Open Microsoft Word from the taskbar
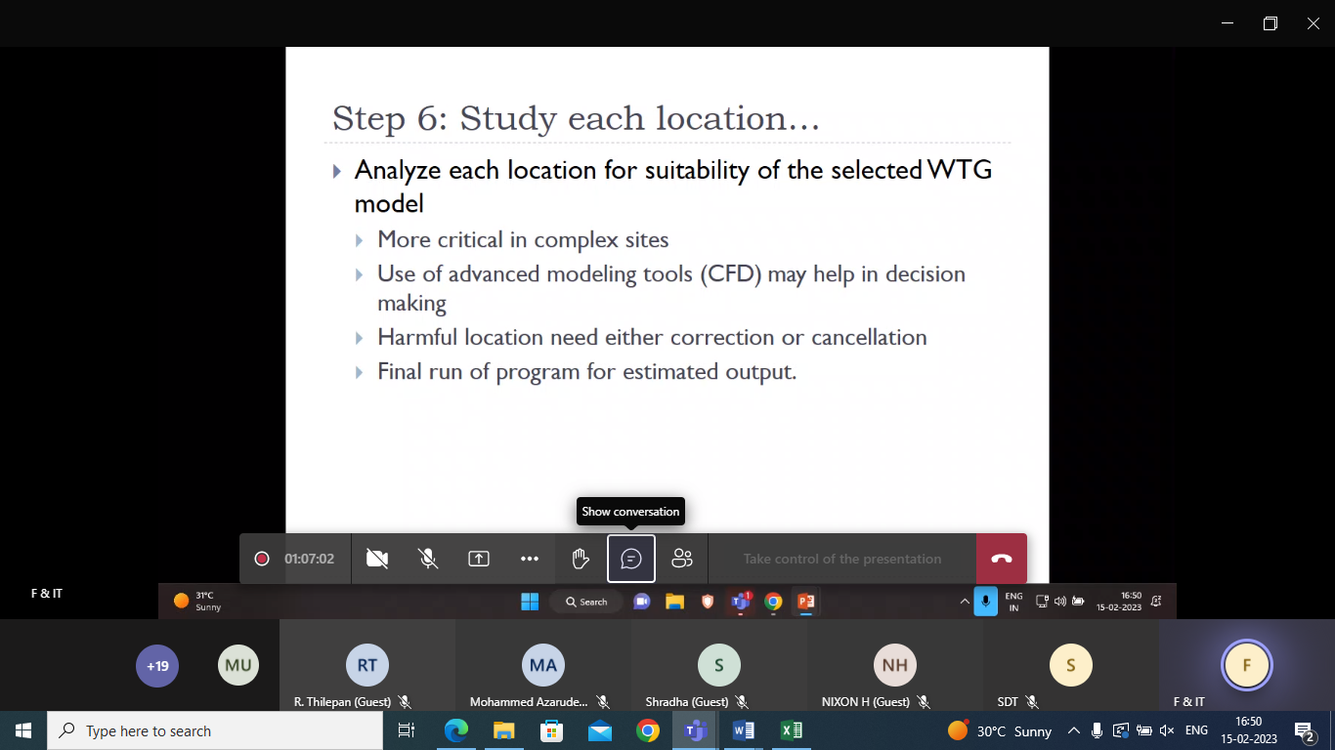The width and height of the screenshot is (1335, 750). pyautogui.click(x=743, y=730)
